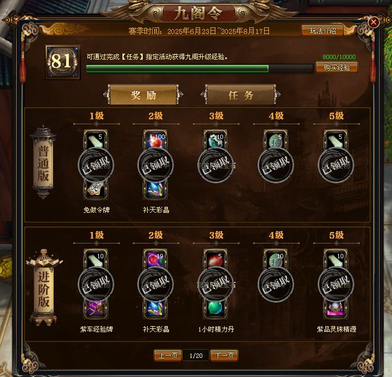The height and width of the screenshot is (377, 392).
Task: Open the 玩法介绍 guide button
Action: [x=323, y=31]
